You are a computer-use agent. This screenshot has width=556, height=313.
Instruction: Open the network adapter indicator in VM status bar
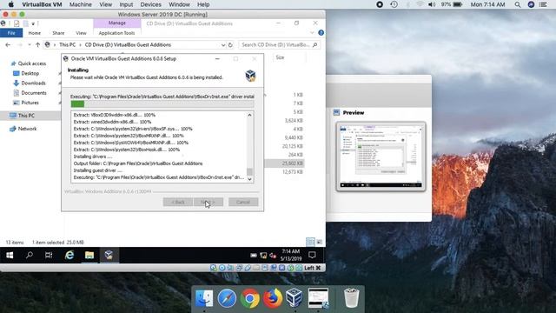click(239, 268)
